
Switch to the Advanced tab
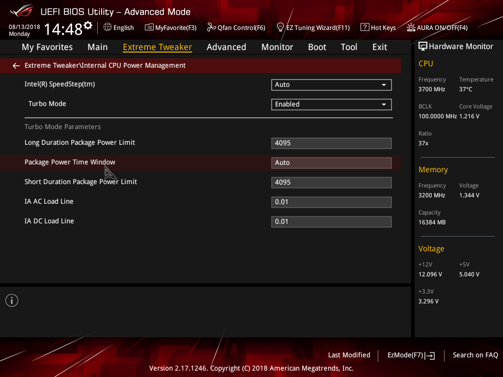coord(226,47)
